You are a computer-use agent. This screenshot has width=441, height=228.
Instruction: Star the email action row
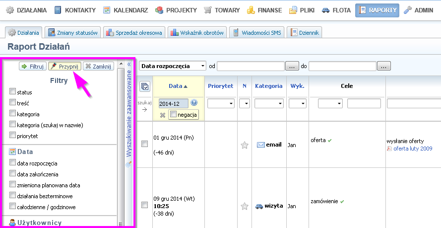244,145
